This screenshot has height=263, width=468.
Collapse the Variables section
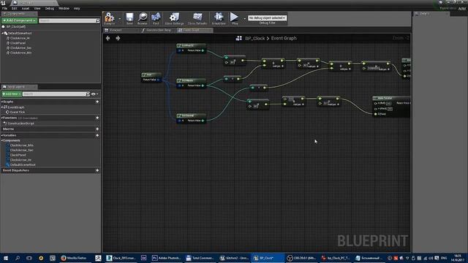pos(2,135)
